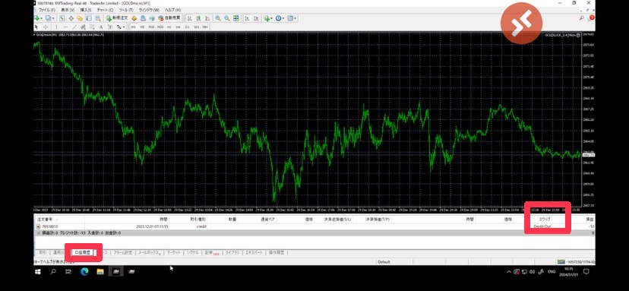629x291 pixels.
Task: Open Microsoft Edge from taskbar
Action: (x=84, y=272)
